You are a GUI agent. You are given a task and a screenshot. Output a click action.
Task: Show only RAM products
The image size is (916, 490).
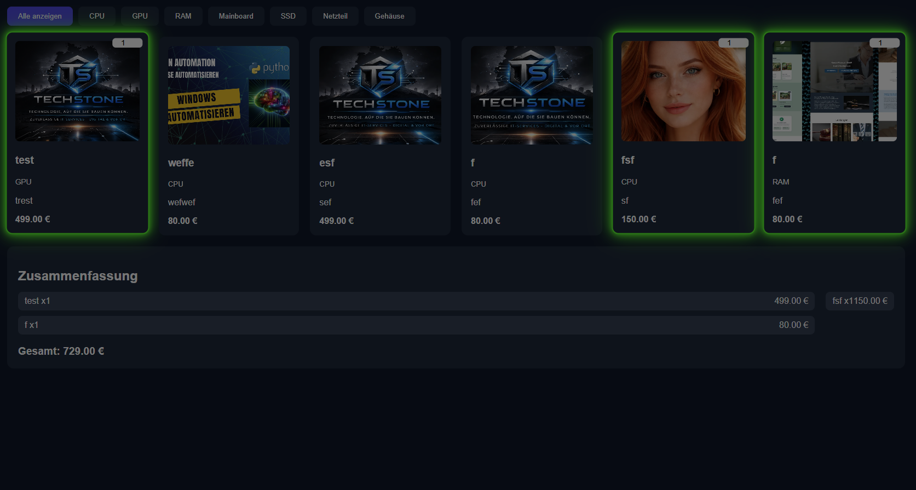[x=183, y=16]
